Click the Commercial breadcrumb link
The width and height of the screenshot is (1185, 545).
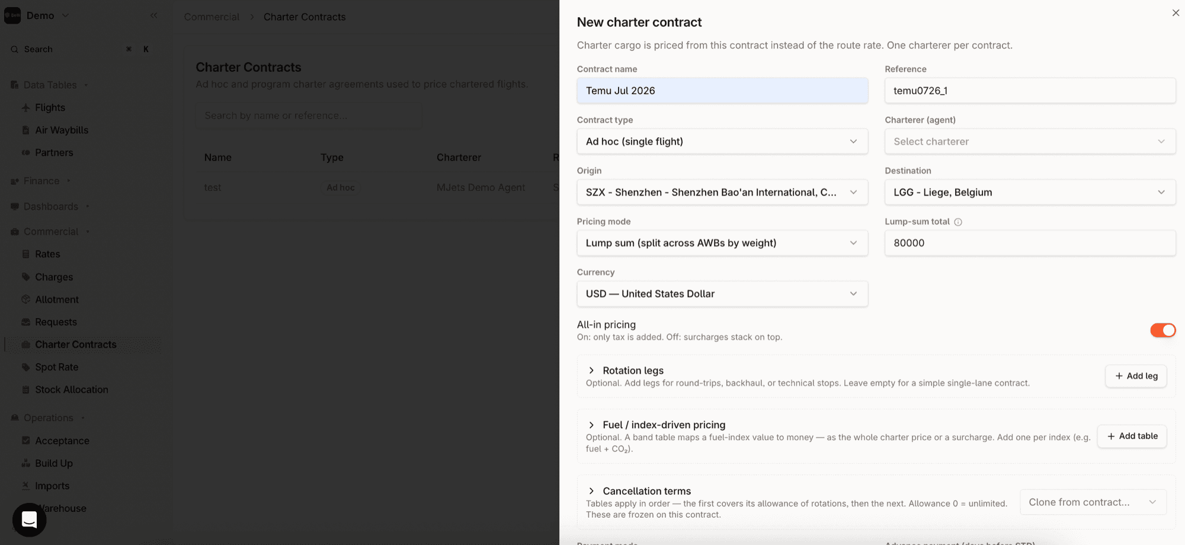click(212, 17)
